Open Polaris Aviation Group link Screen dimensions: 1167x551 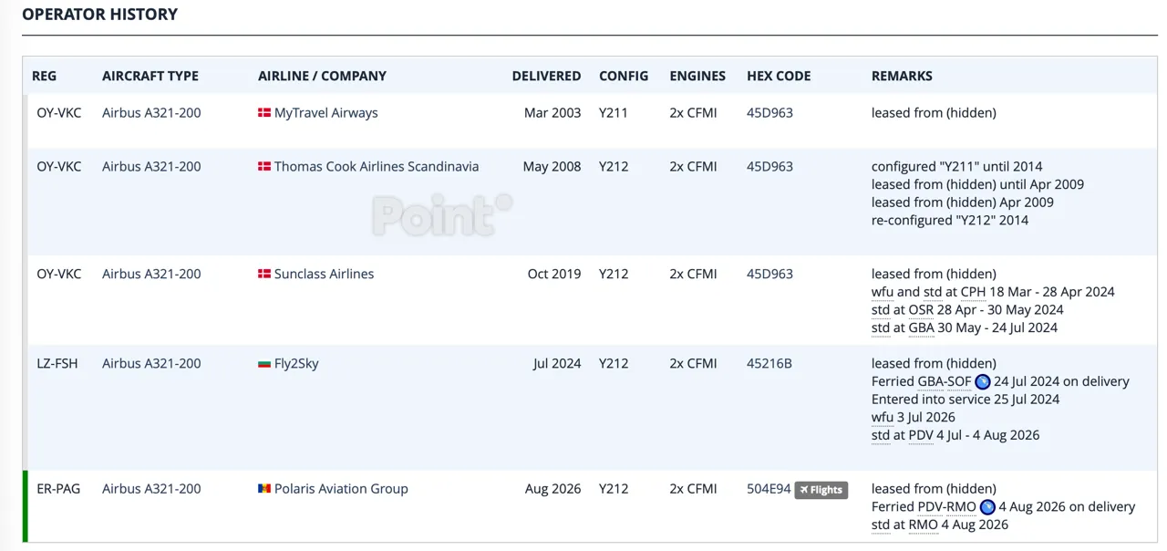pos(341,489)
